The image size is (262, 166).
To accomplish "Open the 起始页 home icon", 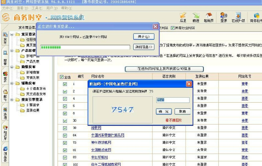I will tap(209, 17).
